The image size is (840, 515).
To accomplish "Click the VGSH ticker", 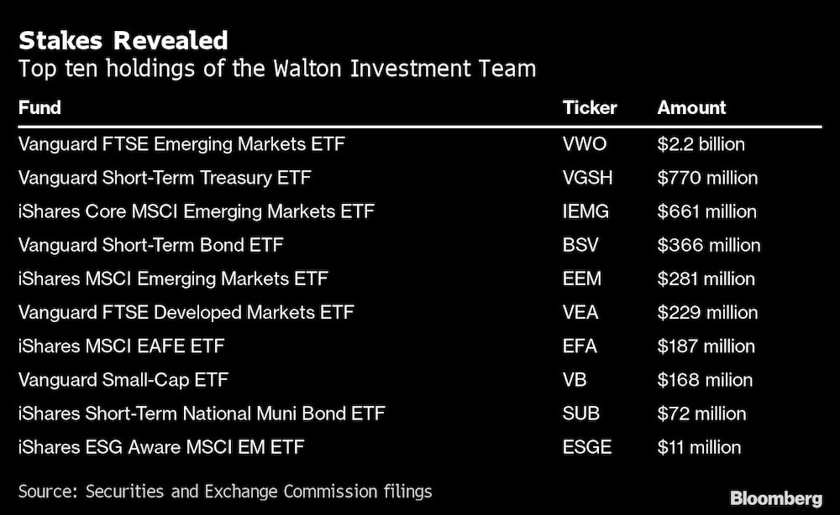I will 585,178.
